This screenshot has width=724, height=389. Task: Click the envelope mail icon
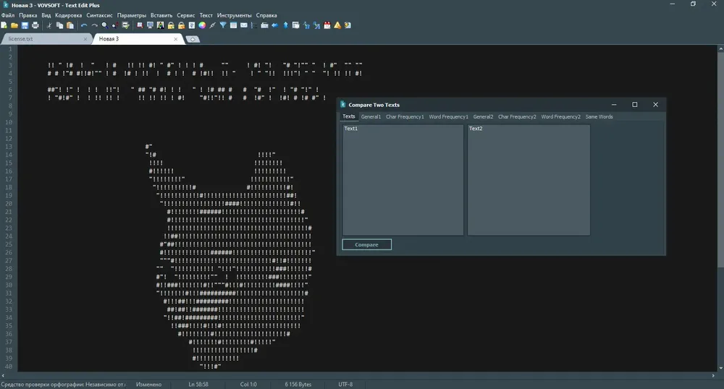click(x=244, y=25)
